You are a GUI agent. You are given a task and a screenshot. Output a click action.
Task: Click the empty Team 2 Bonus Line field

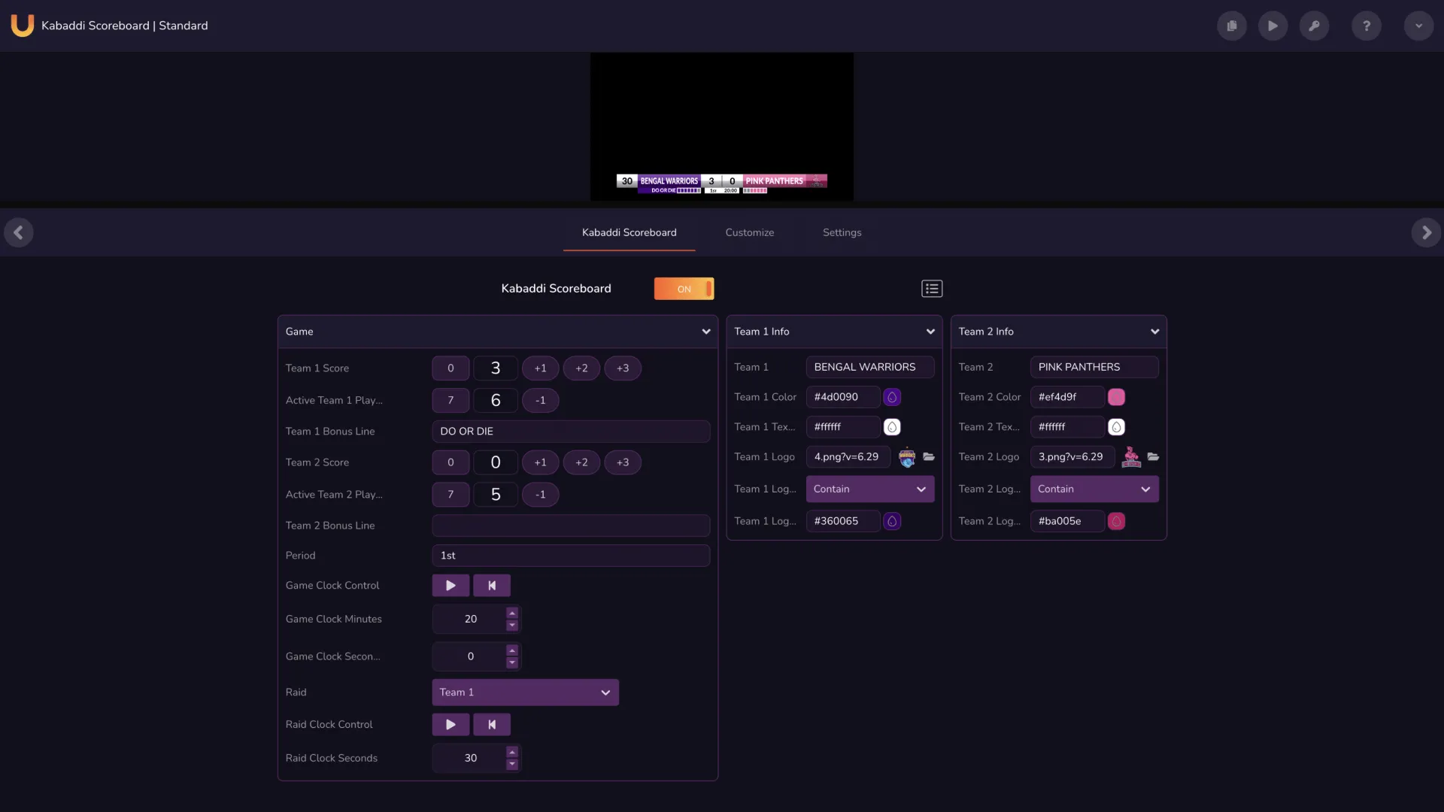tap(571, 526)
